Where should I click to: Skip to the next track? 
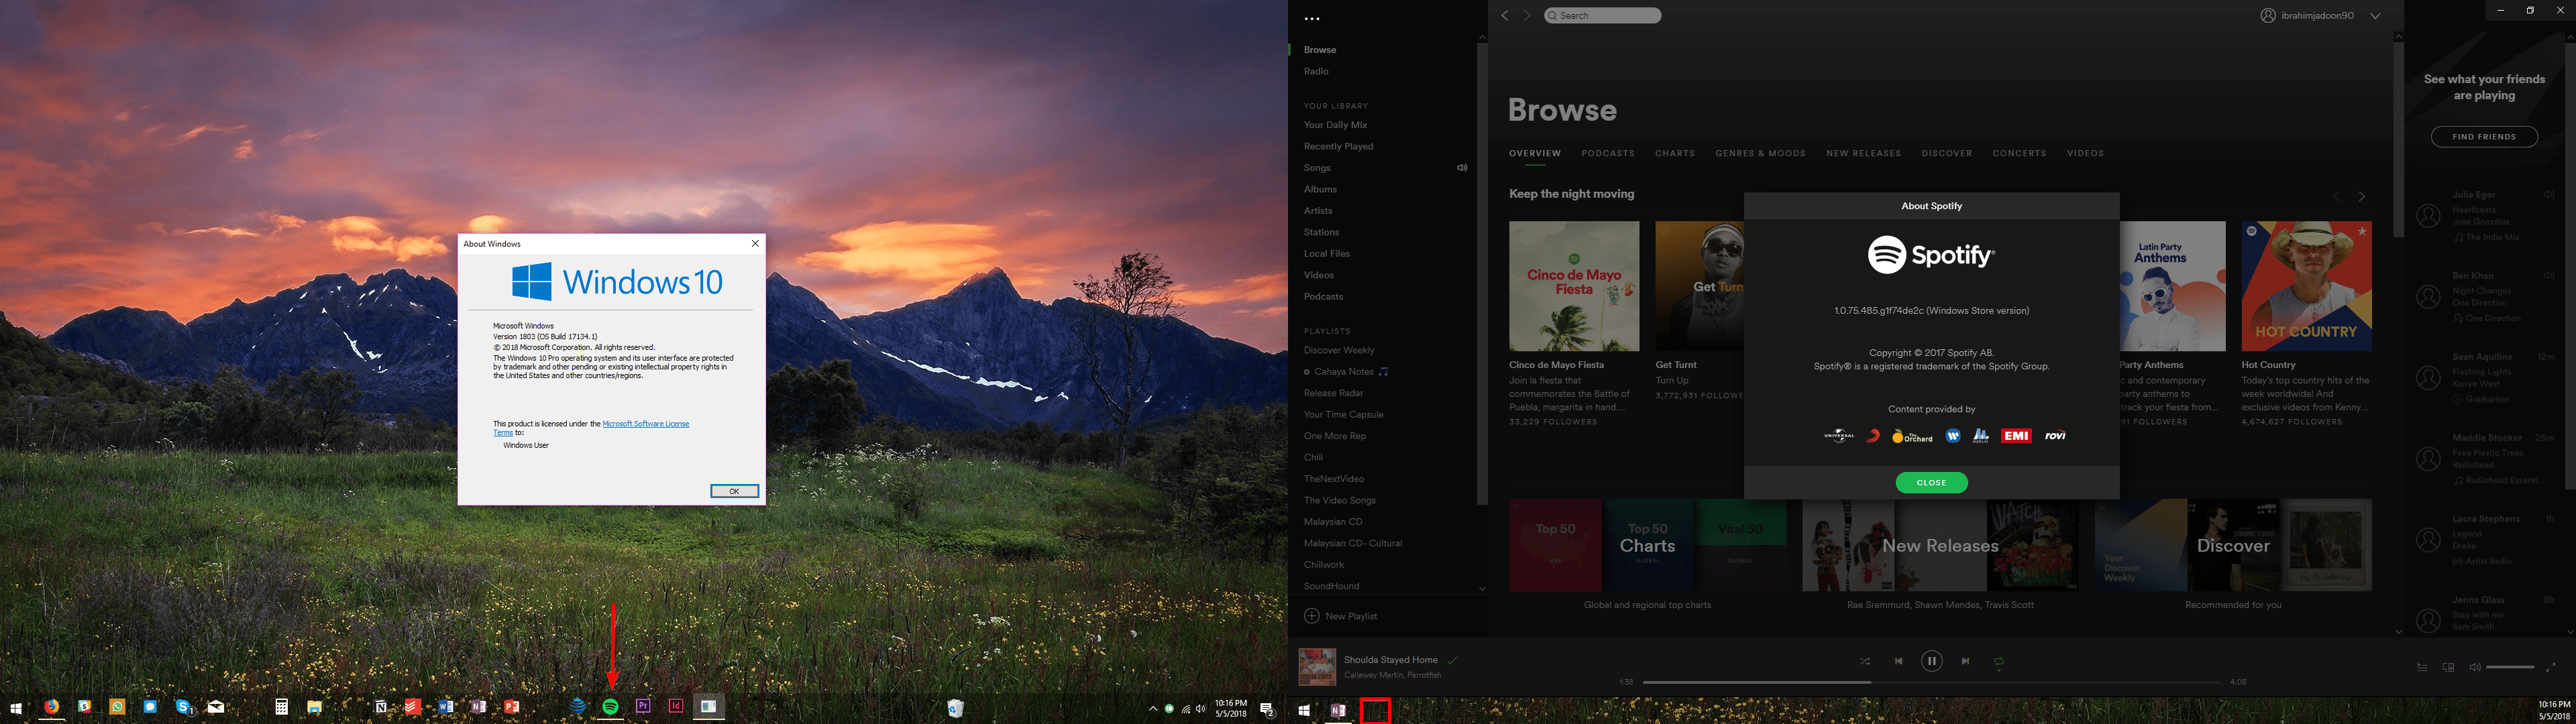(x=1965, y=661)
